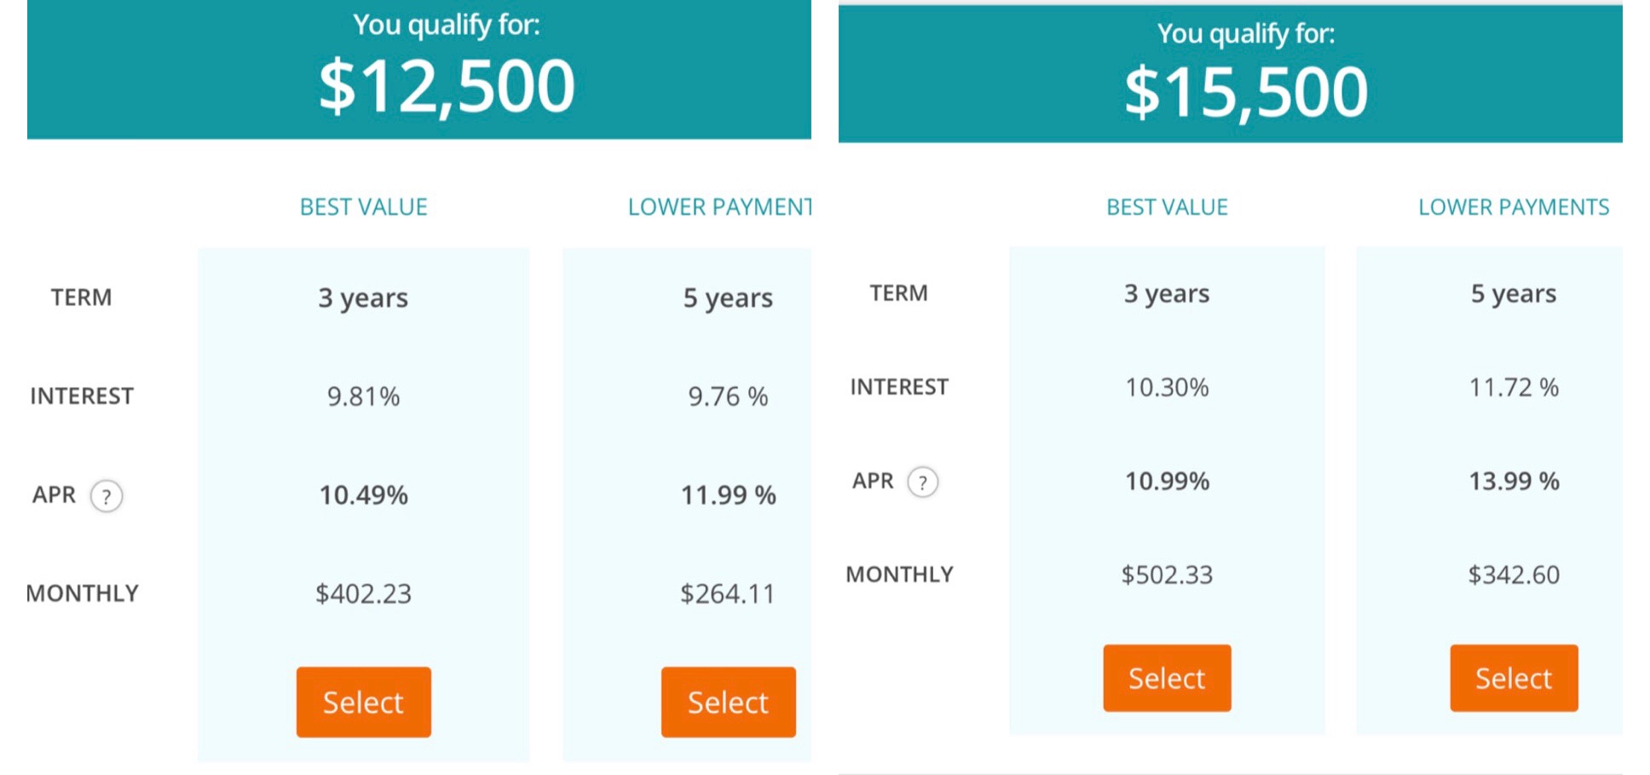Click the 10.49% APR value

pos(363,495)
